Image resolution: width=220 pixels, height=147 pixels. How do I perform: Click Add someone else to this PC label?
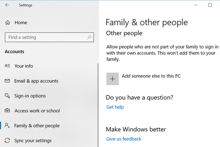151,76
